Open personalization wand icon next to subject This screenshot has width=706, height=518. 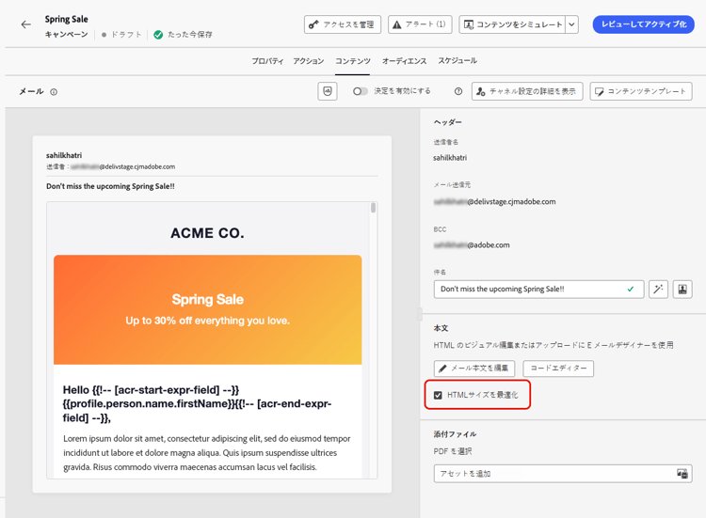(658, 290)
